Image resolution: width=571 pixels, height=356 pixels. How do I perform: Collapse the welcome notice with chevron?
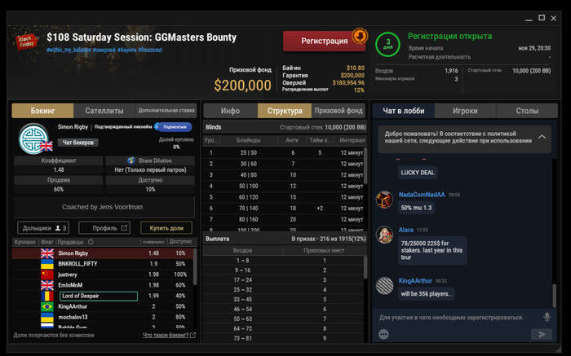click(x=542, y=137)
